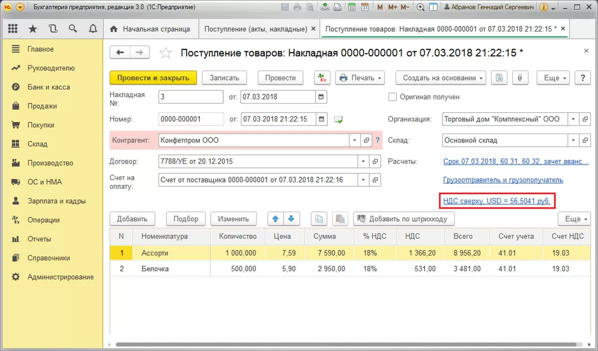Move row down with blue down arrow

pyautogui.click(x=291, y=219)
